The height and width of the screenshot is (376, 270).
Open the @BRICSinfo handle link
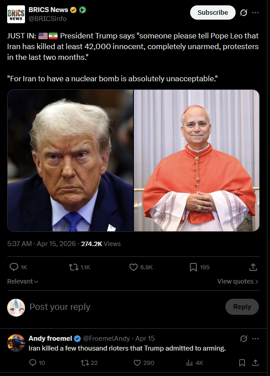pyautogui.click(x=47, y=19)
